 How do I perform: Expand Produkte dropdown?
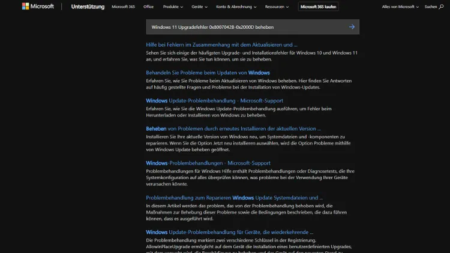(x=173, y=7)
